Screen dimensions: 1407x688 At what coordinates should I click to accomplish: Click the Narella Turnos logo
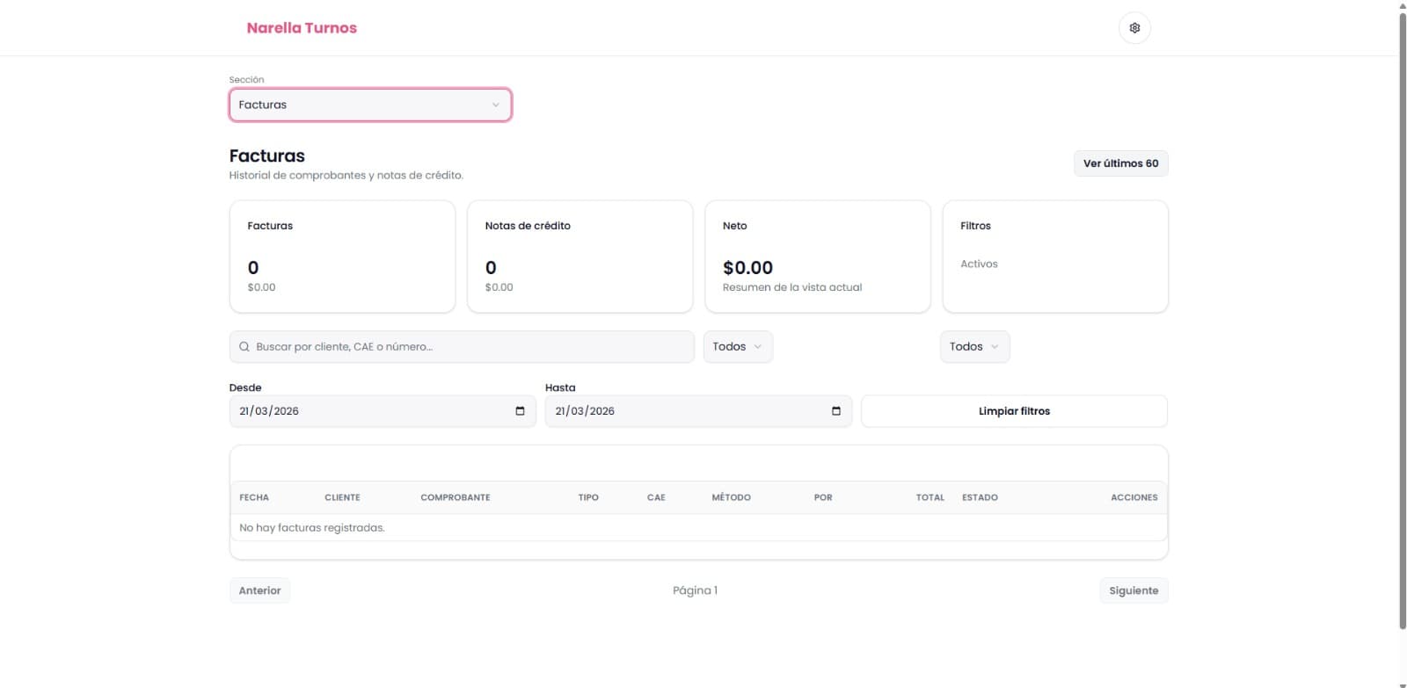pyautogui.click(x=302, y=28)
